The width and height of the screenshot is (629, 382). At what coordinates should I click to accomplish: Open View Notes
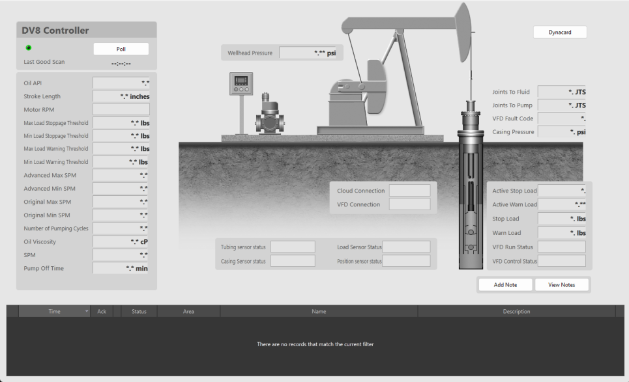point(561,284)
